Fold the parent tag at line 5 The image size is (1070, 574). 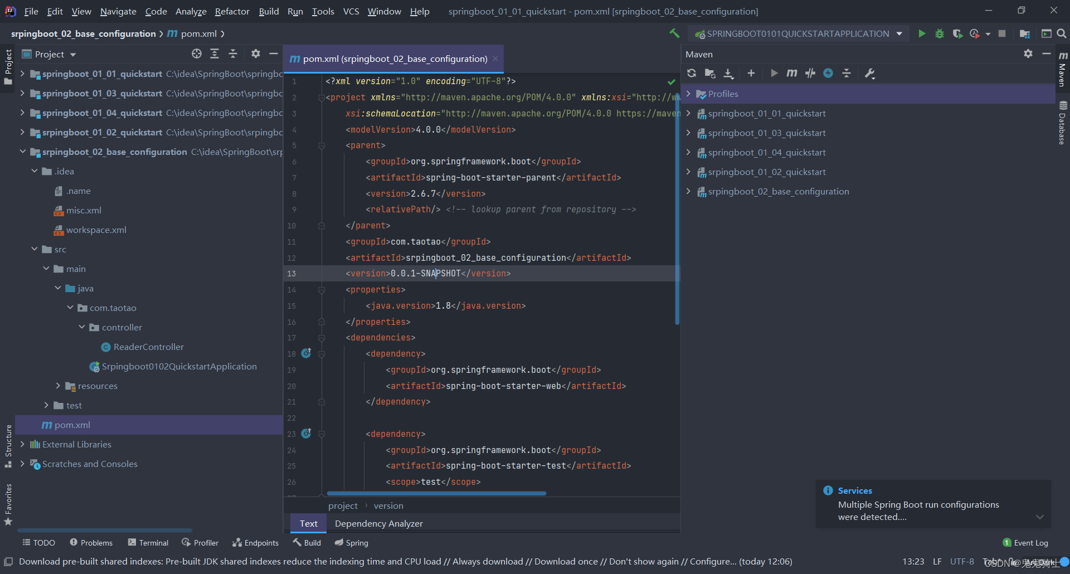pos(322,145)
